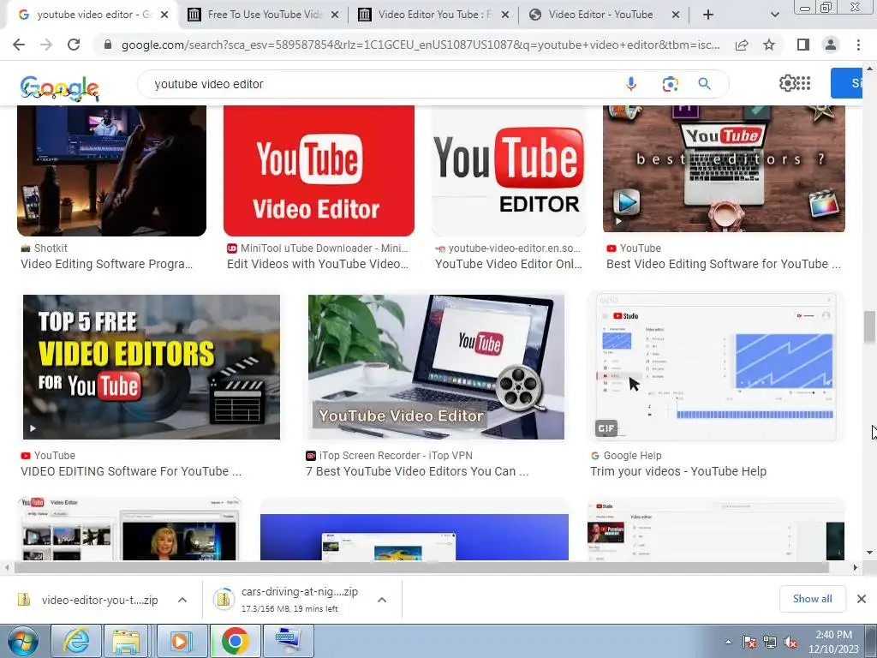Expand cars-driving-at-nig zip download options
The image size is (877, 658).
[382, 600]
